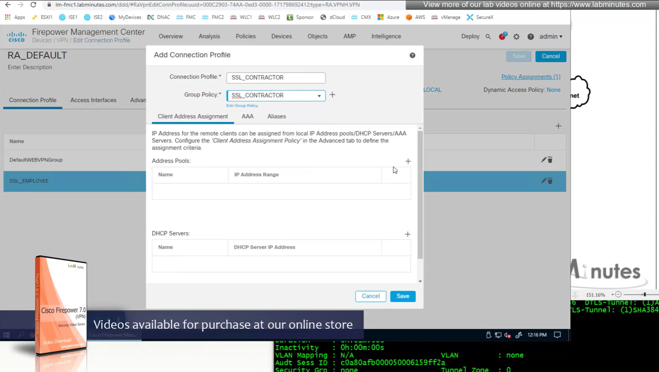The width and height of the screenshot is (659, 372).
Task: Open the notifications alert icon
Action: [x=502, y=36]
